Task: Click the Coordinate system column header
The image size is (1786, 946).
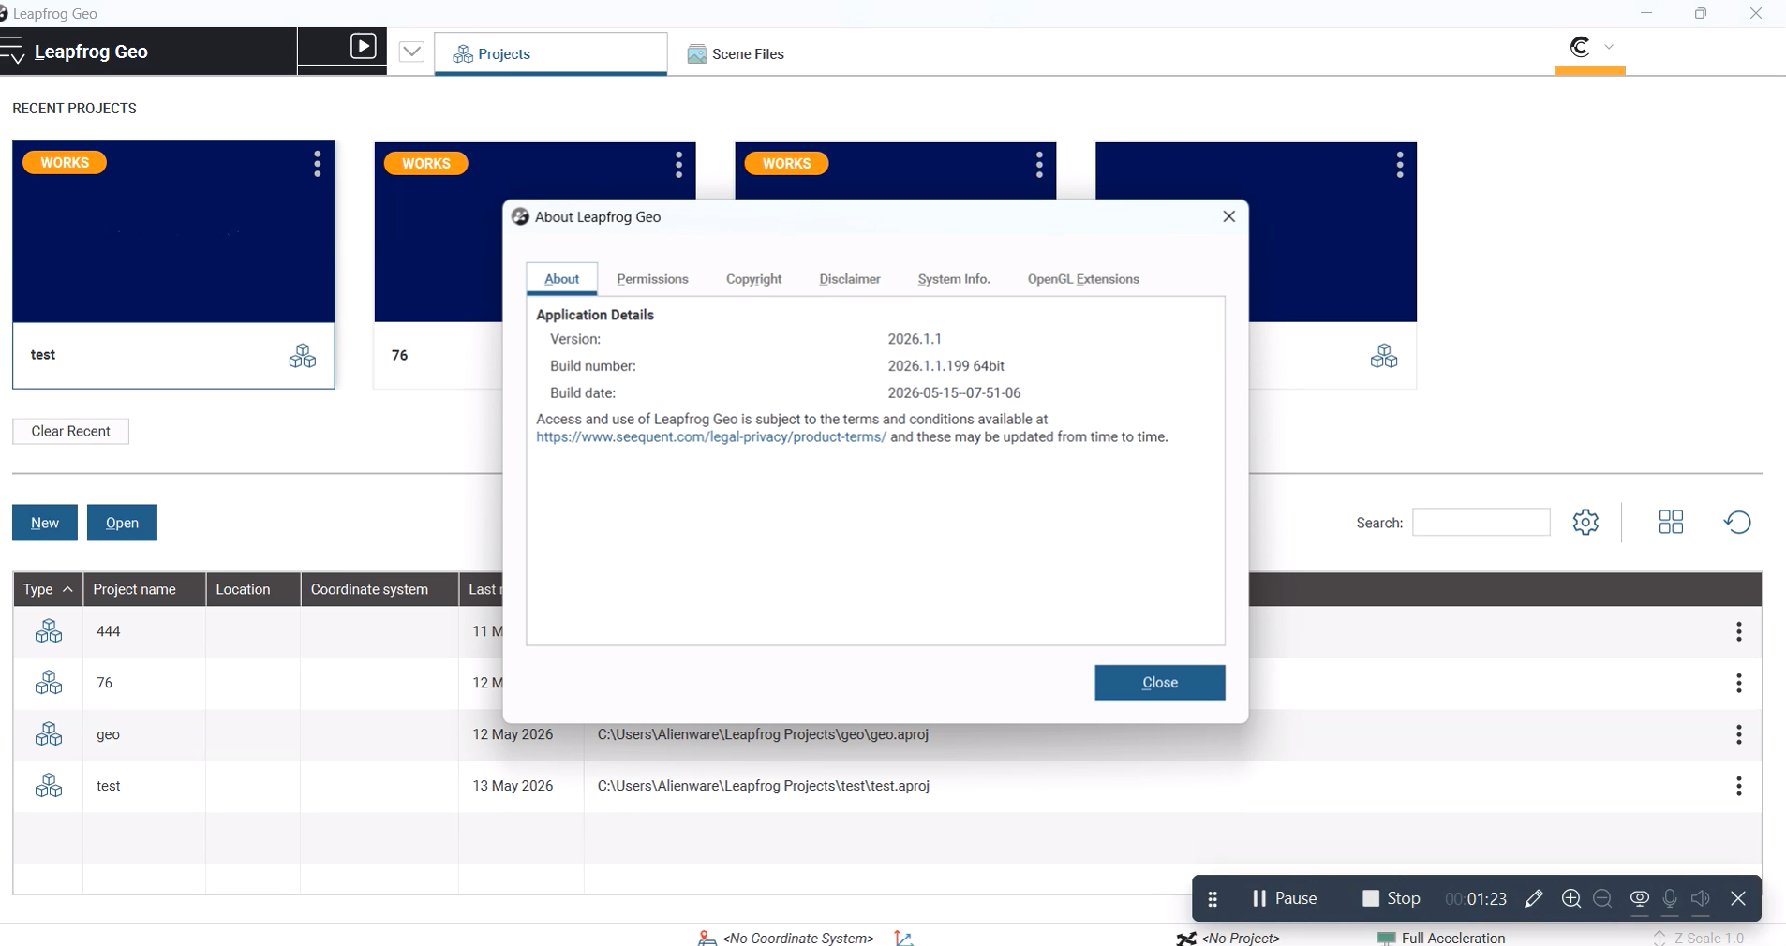Action: 380,589
